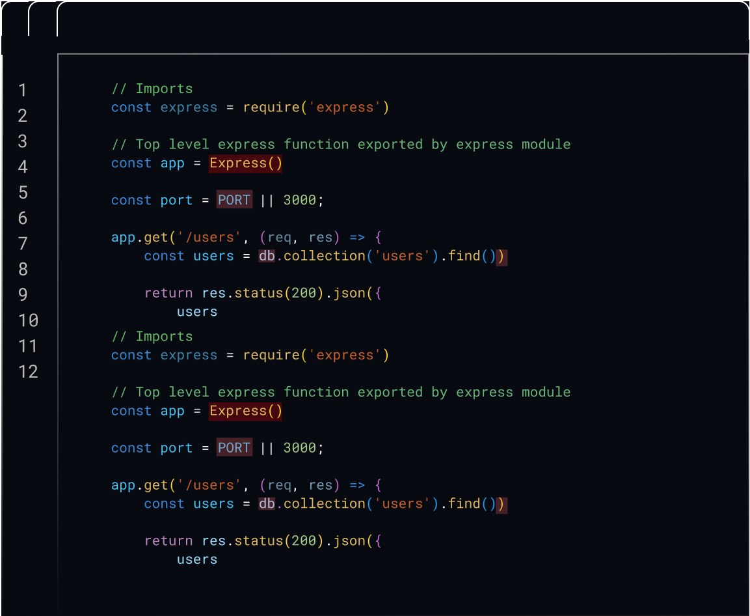Click line number 7 in the gutter
The width and height of the screenshot is (750, 616).
pos(23,244)
